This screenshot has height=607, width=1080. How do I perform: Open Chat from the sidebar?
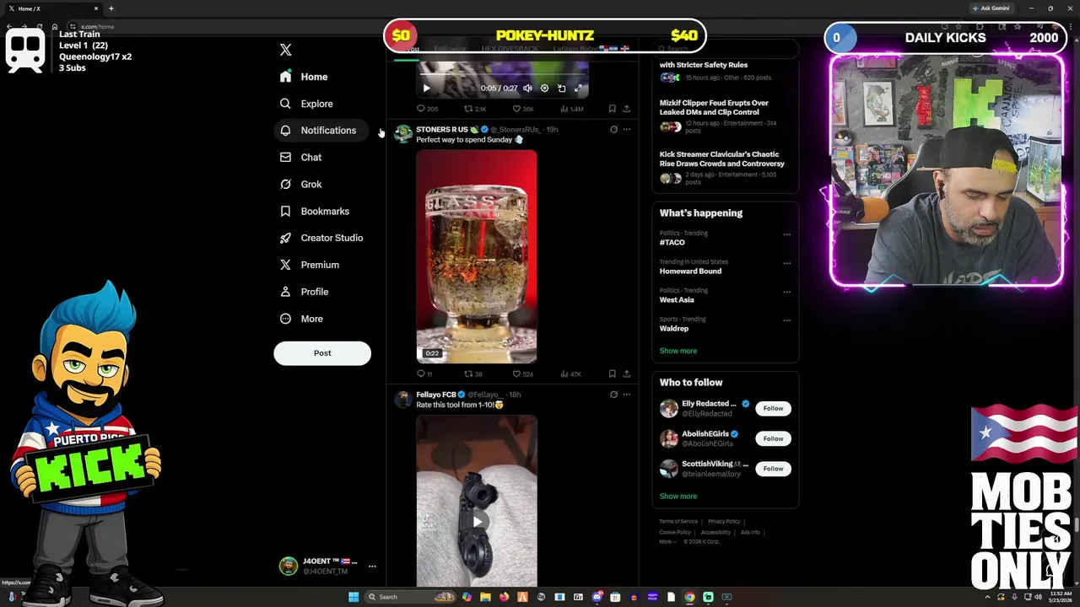click(x=300, y=158)
